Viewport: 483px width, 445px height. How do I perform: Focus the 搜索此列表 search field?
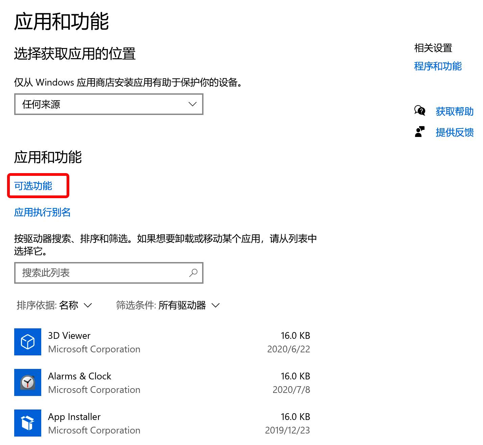coord(108,273)
